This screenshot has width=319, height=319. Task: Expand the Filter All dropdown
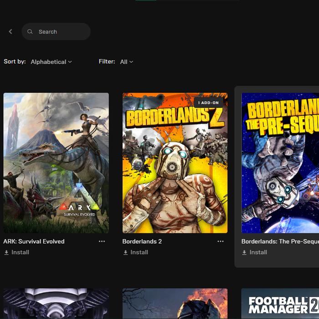(x=126, y=62)
